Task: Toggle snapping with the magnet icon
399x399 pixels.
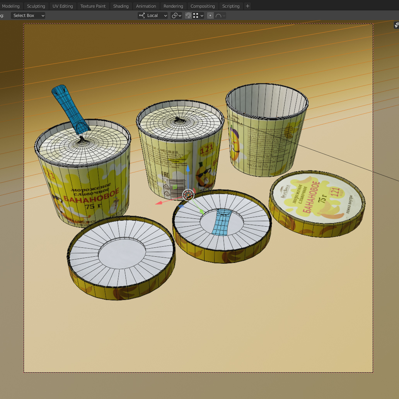Action: 188,15
